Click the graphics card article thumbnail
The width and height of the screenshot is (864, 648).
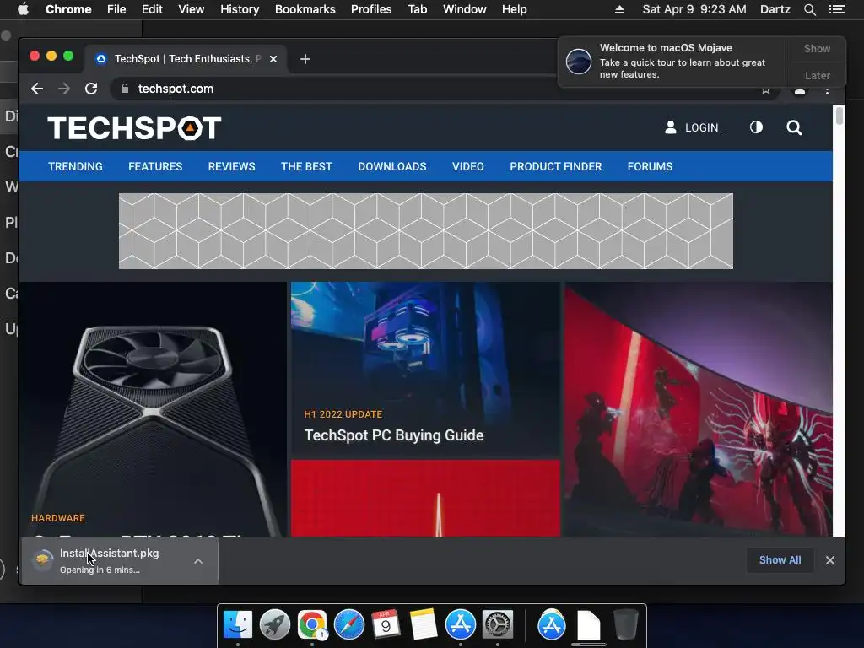[x=153, y=409]
